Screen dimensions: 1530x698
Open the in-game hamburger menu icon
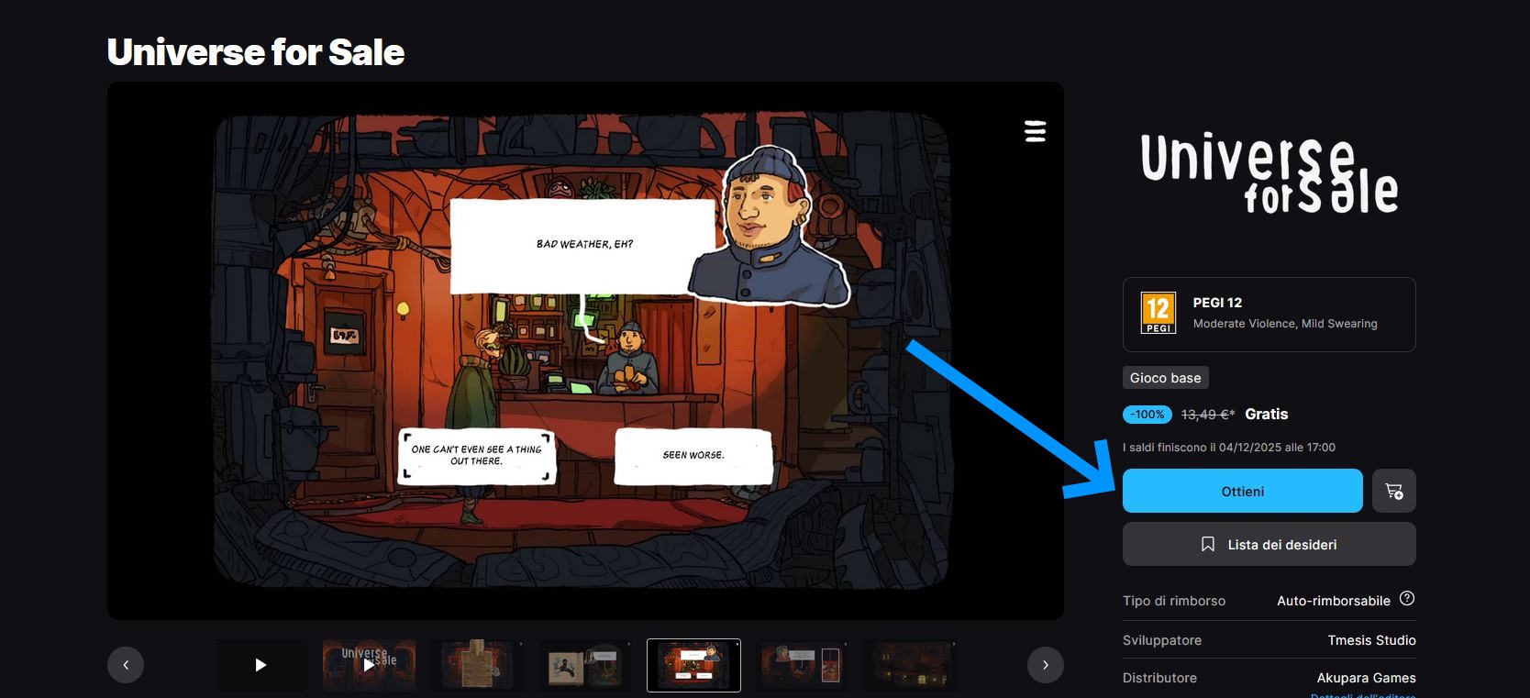point(1035,131)
